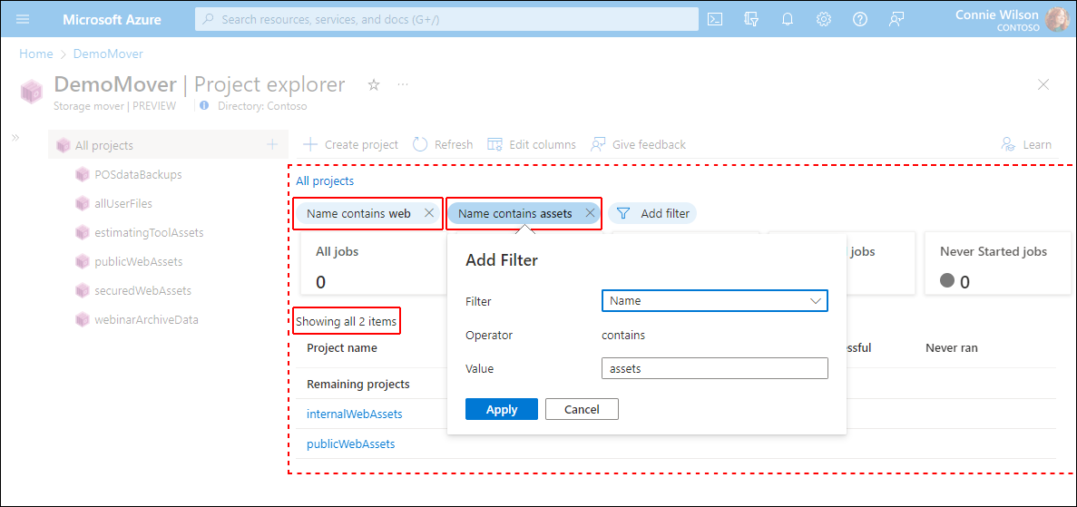The height and width of the screenshot is (507, 1077).
Task: Open the notifications bell
Action: pyautogui.click(x=788, y=19)
